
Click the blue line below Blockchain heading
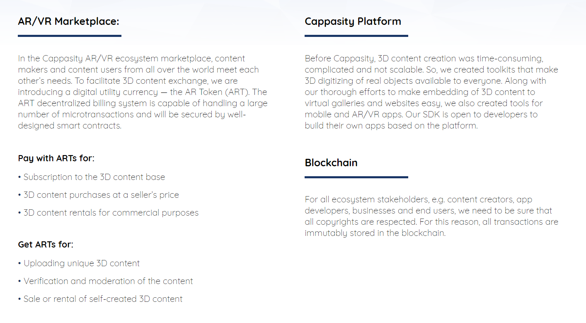tap(356, 177)
